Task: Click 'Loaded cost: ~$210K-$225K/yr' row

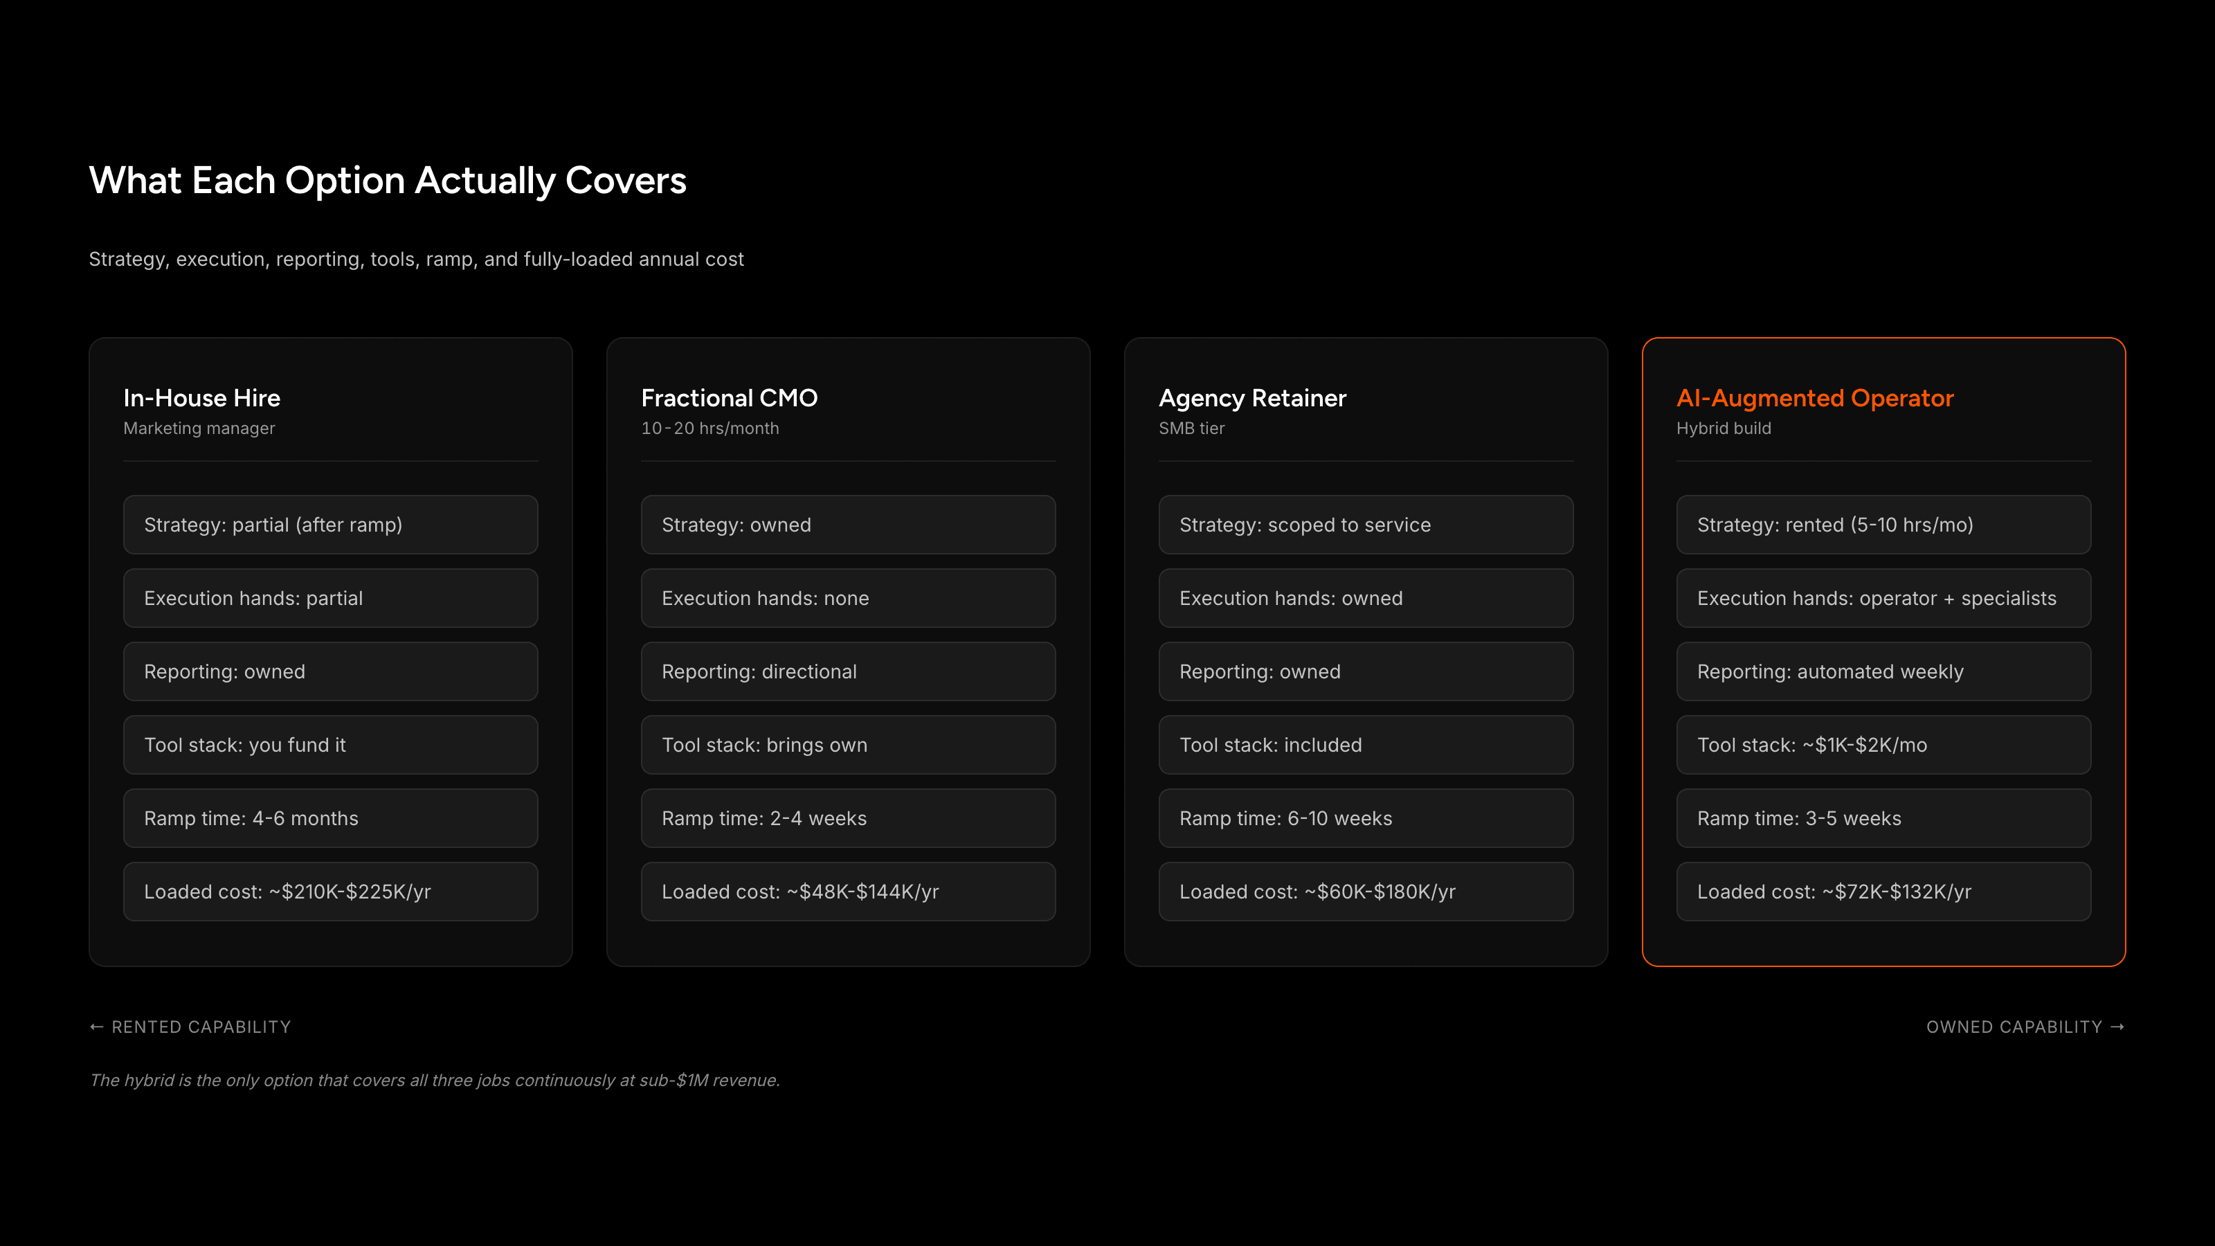Action: 331,892
